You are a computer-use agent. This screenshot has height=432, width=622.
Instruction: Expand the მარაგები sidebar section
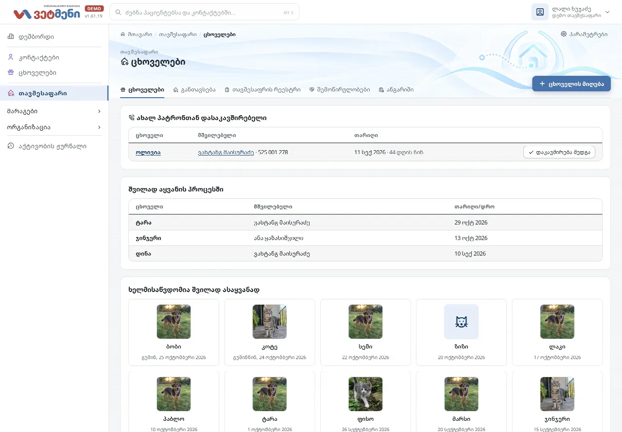pos(54,111)
